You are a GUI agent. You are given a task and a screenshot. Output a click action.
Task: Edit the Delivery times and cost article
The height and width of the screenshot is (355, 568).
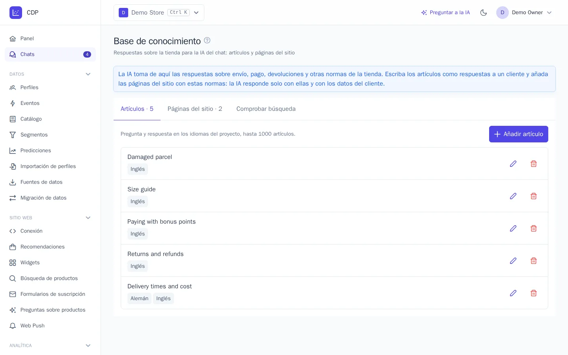coord(513,293)
